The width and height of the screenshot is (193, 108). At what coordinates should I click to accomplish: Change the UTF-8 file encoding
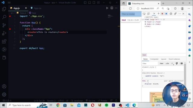61,100
